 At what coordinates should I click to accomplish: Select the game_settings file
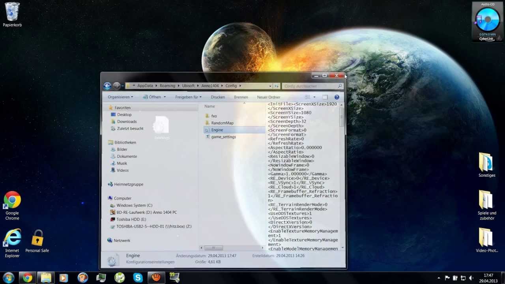(223, 137)
